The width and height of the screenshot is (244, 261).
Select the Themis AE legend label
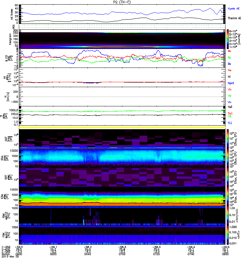234,19
